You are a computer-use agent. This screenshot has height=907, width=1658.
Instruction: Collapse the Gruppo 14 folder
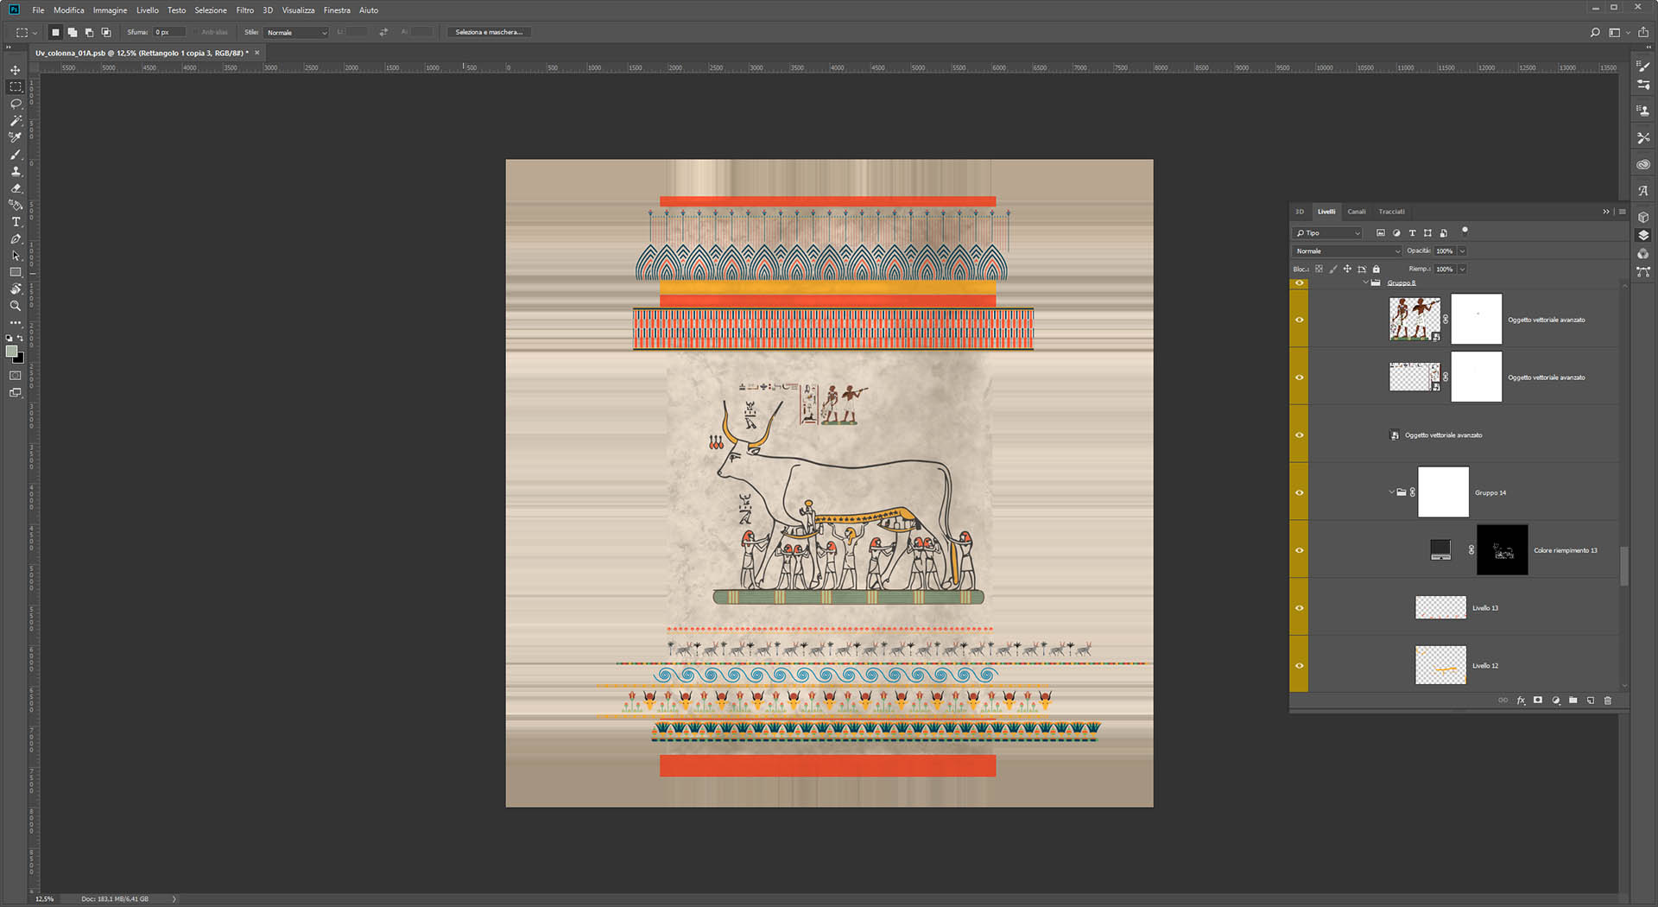click(1391, 492)
